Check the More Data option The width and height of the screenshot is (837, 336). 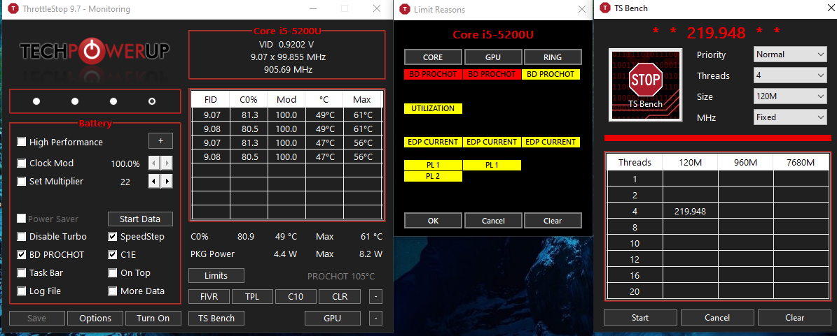pyautogui.click(x=112, y=291)
